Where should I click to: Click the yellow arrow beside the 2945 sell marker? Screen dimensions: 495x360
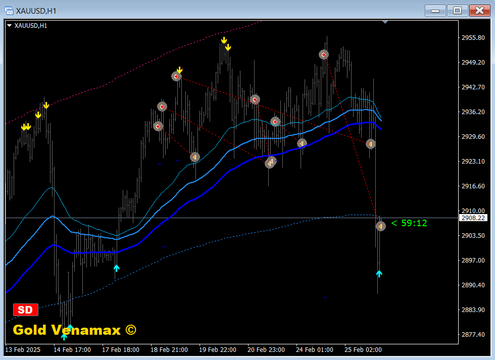179,70
